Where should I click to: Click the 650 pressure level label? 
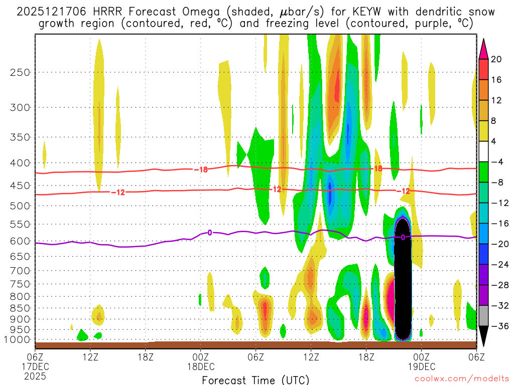click(20, 256)
